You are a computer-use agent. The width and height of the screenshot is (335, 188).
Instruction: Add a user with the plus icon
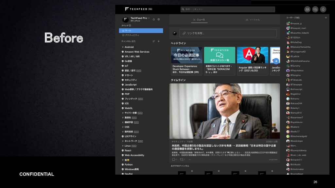(x=326, y=18)
